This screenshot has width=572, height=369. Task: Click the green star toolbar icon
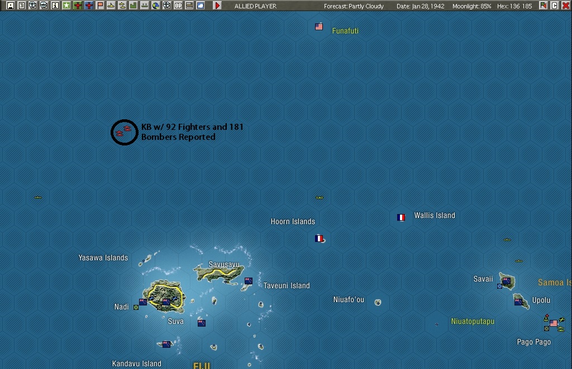pyautogui.click(x=66, y=6)
